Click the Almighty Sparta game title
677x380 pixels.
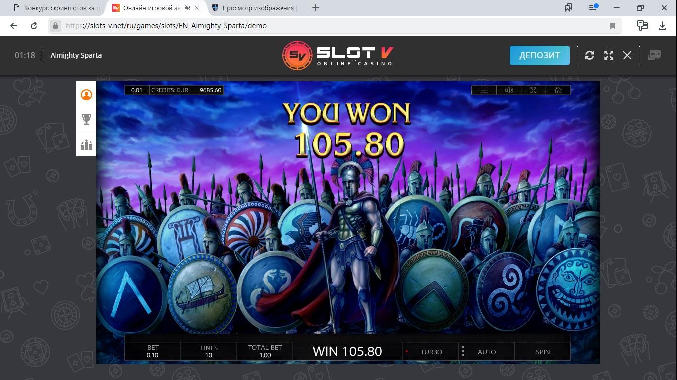pos(76,55)
